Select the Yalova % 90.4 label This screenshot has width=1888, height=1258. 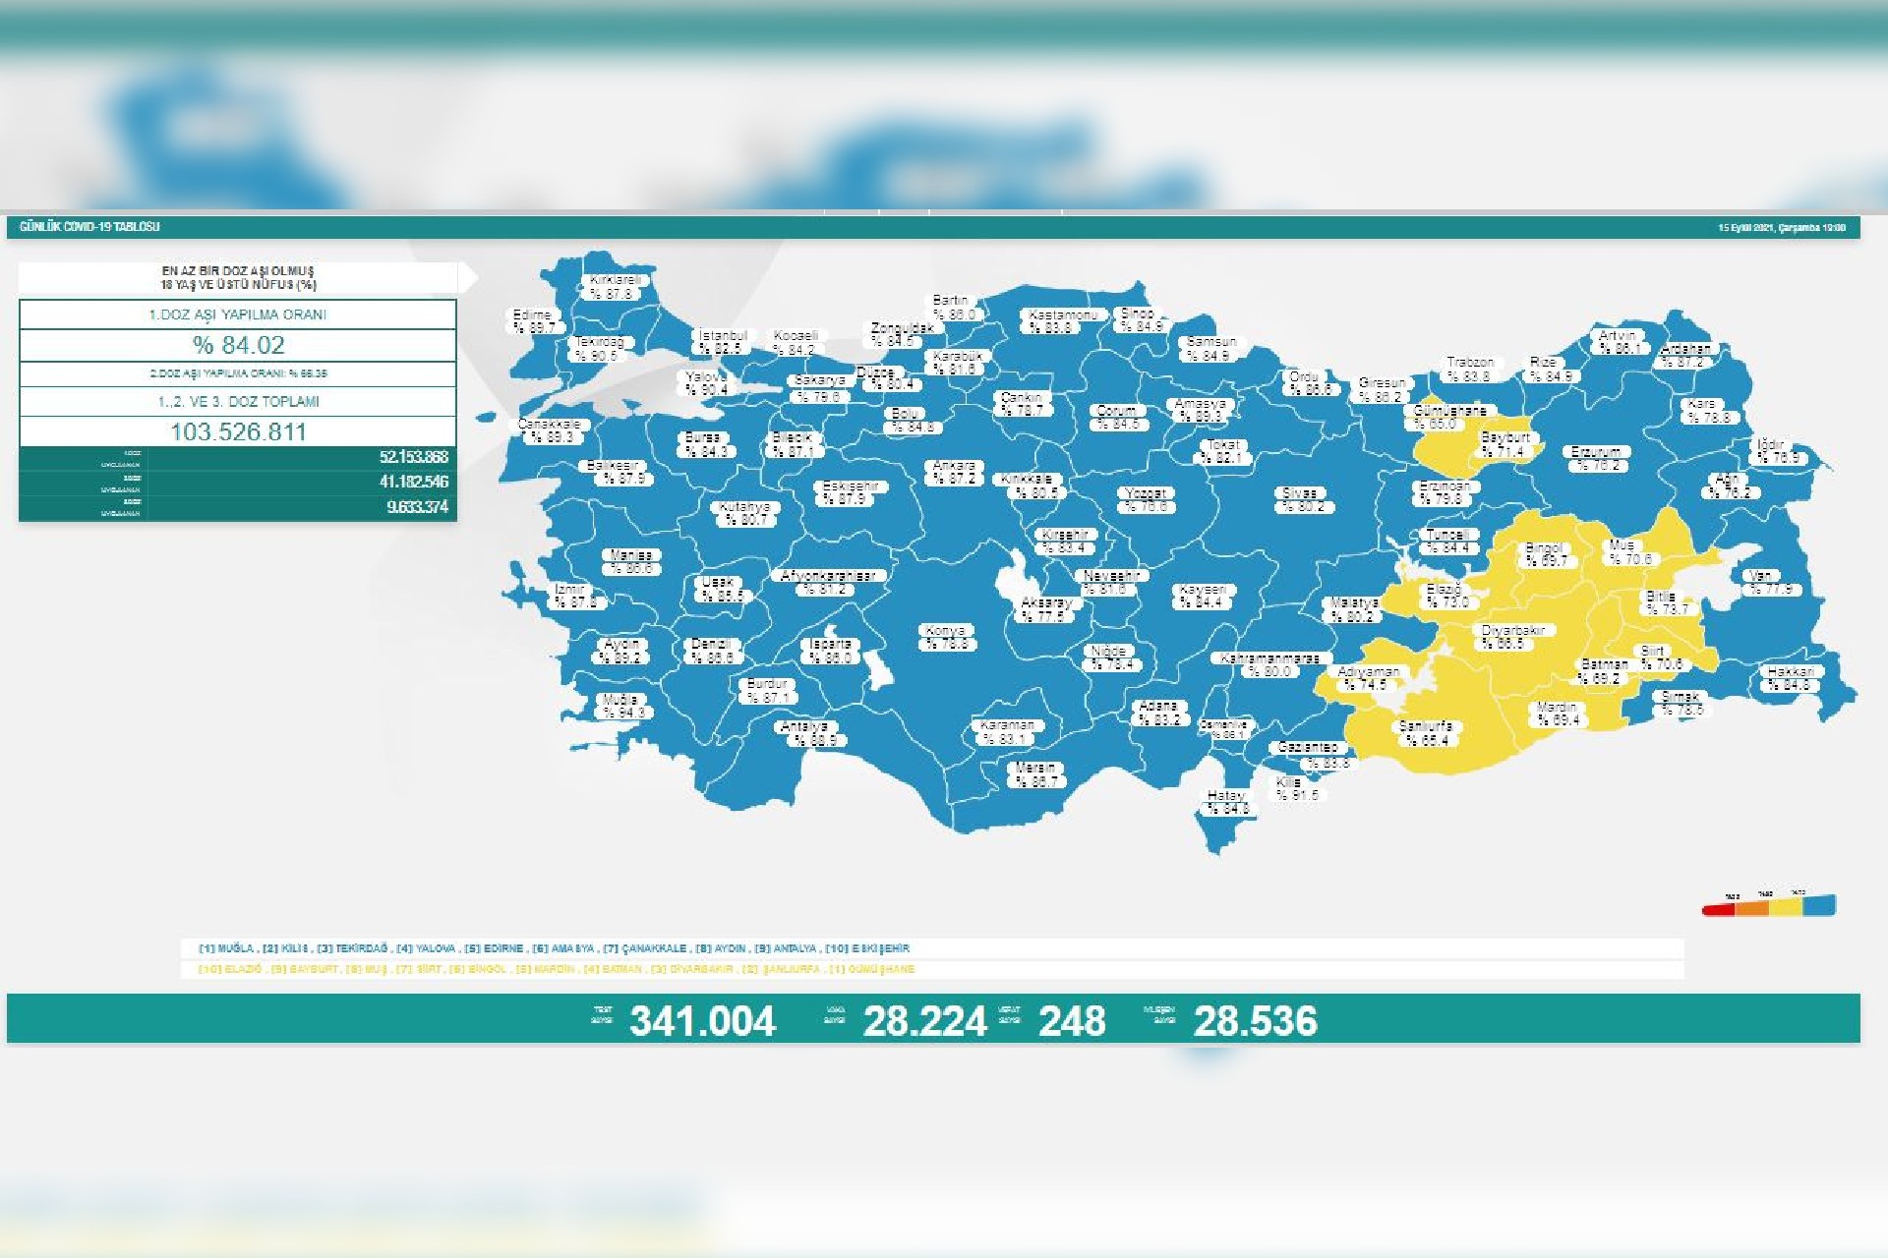pos(707,383)
